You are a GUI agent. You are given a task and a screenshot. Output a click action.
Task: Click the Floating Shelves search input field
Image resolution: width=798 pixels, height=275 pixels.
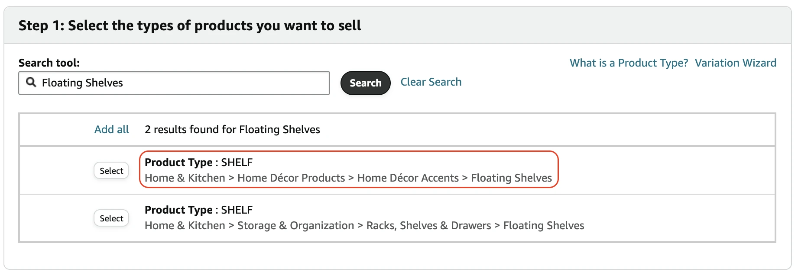click(182, 83)
